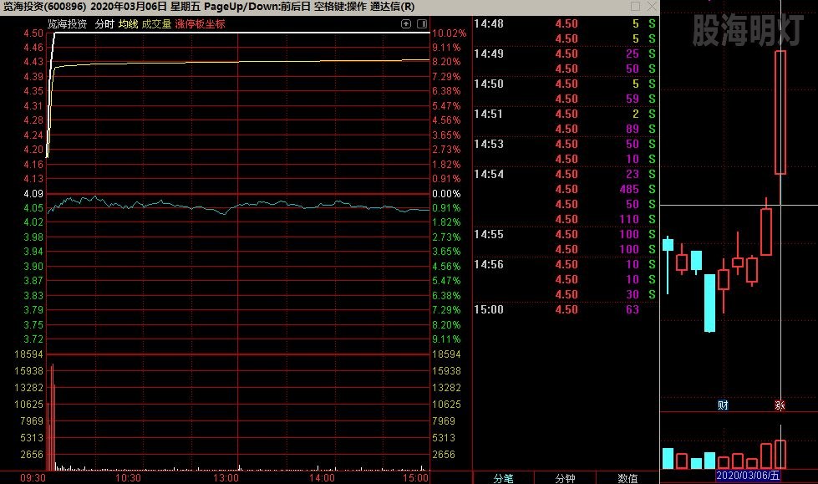
Task: Click the 4.50 top price axis label
Action: tap(33, 33)
